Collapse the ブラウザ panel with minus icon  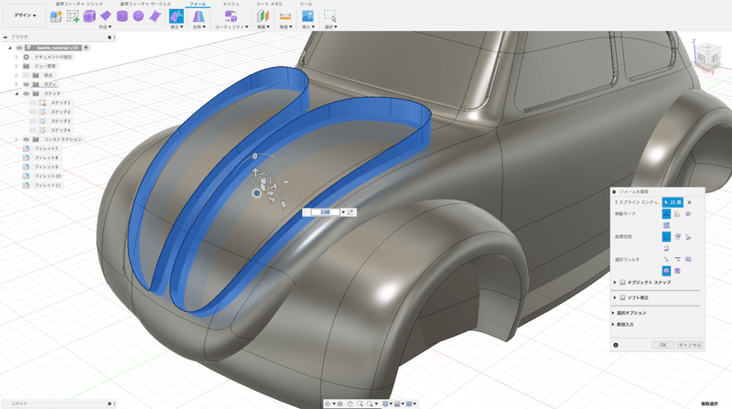tap(5, 37)
